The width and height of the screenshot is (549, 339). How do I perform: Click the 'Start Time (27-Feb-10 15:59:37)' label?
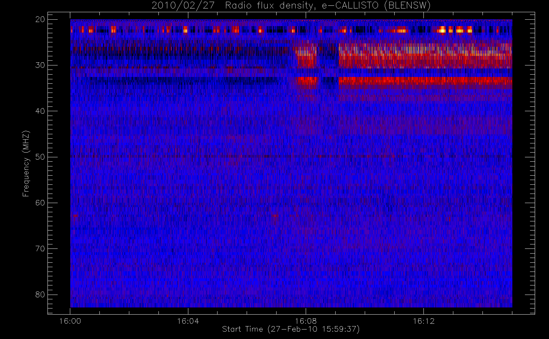[x=291, y=329]
